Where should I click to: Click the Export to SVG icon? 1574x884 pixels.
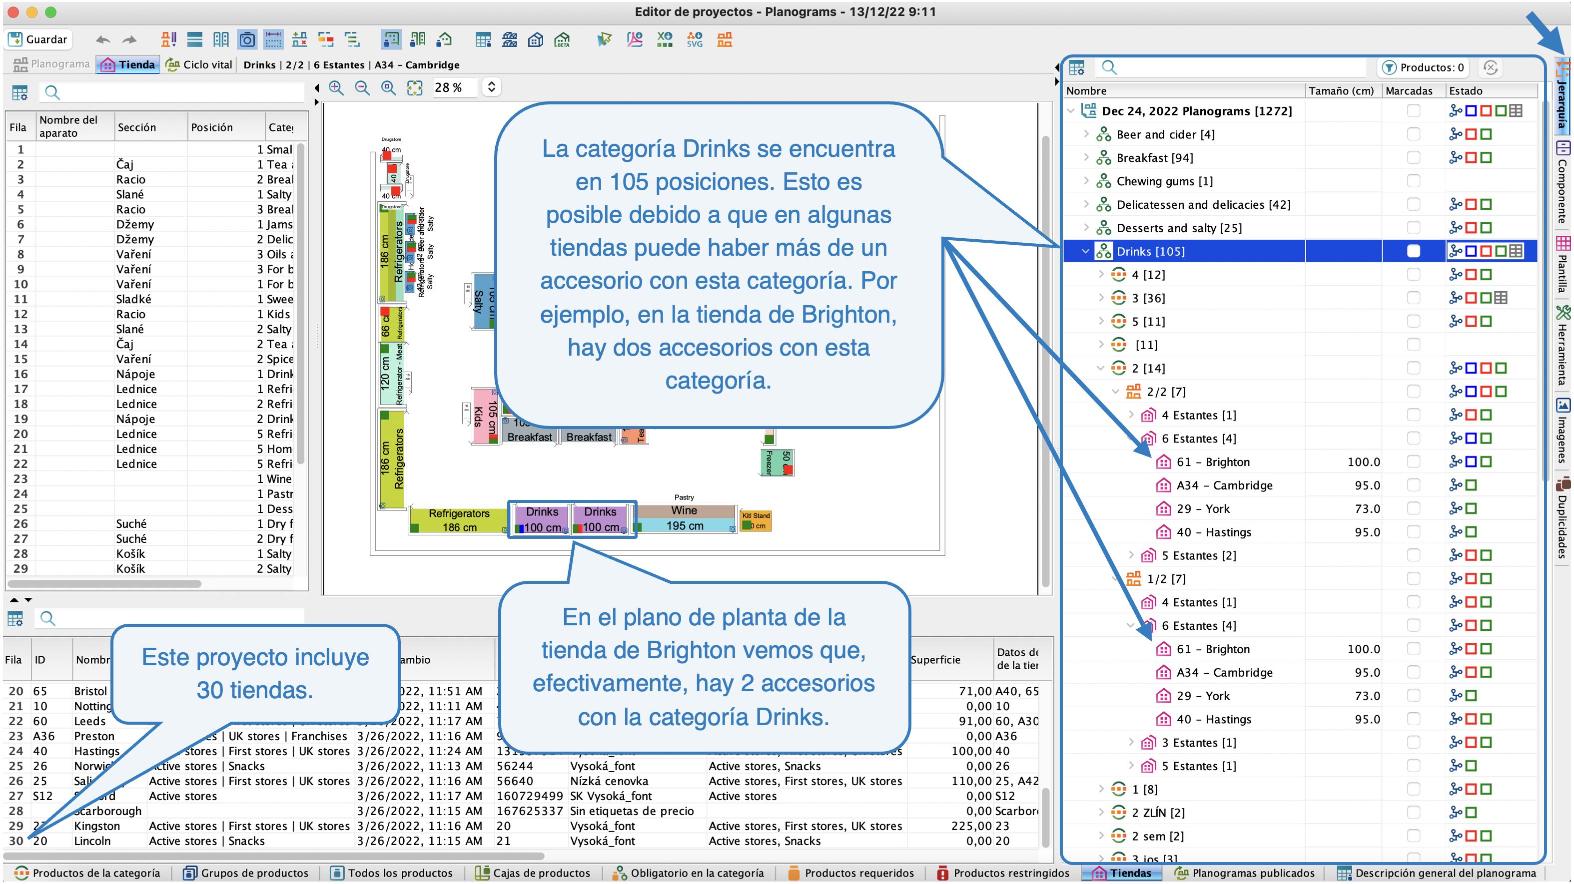click(x=695, y=40)
